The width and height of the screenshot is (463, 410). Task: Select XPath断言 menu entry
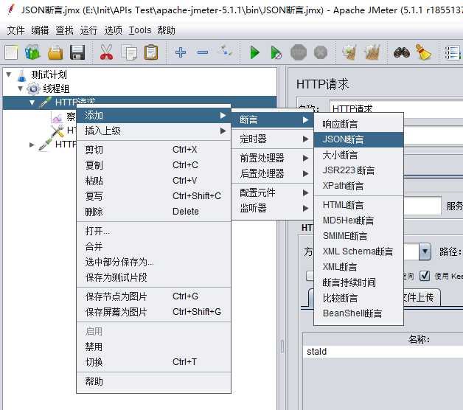[x=358, y=186]
